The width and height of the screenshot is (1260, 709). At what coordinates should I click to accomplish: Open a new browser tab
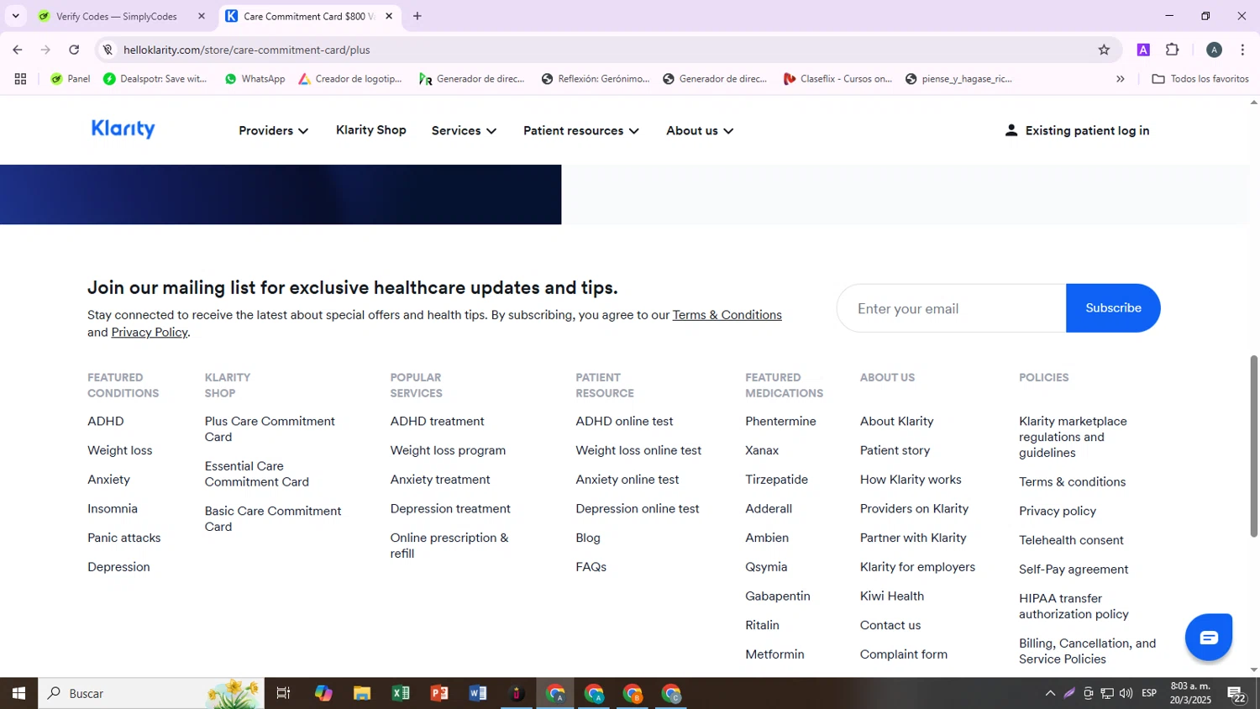click(x=417, y=16)
